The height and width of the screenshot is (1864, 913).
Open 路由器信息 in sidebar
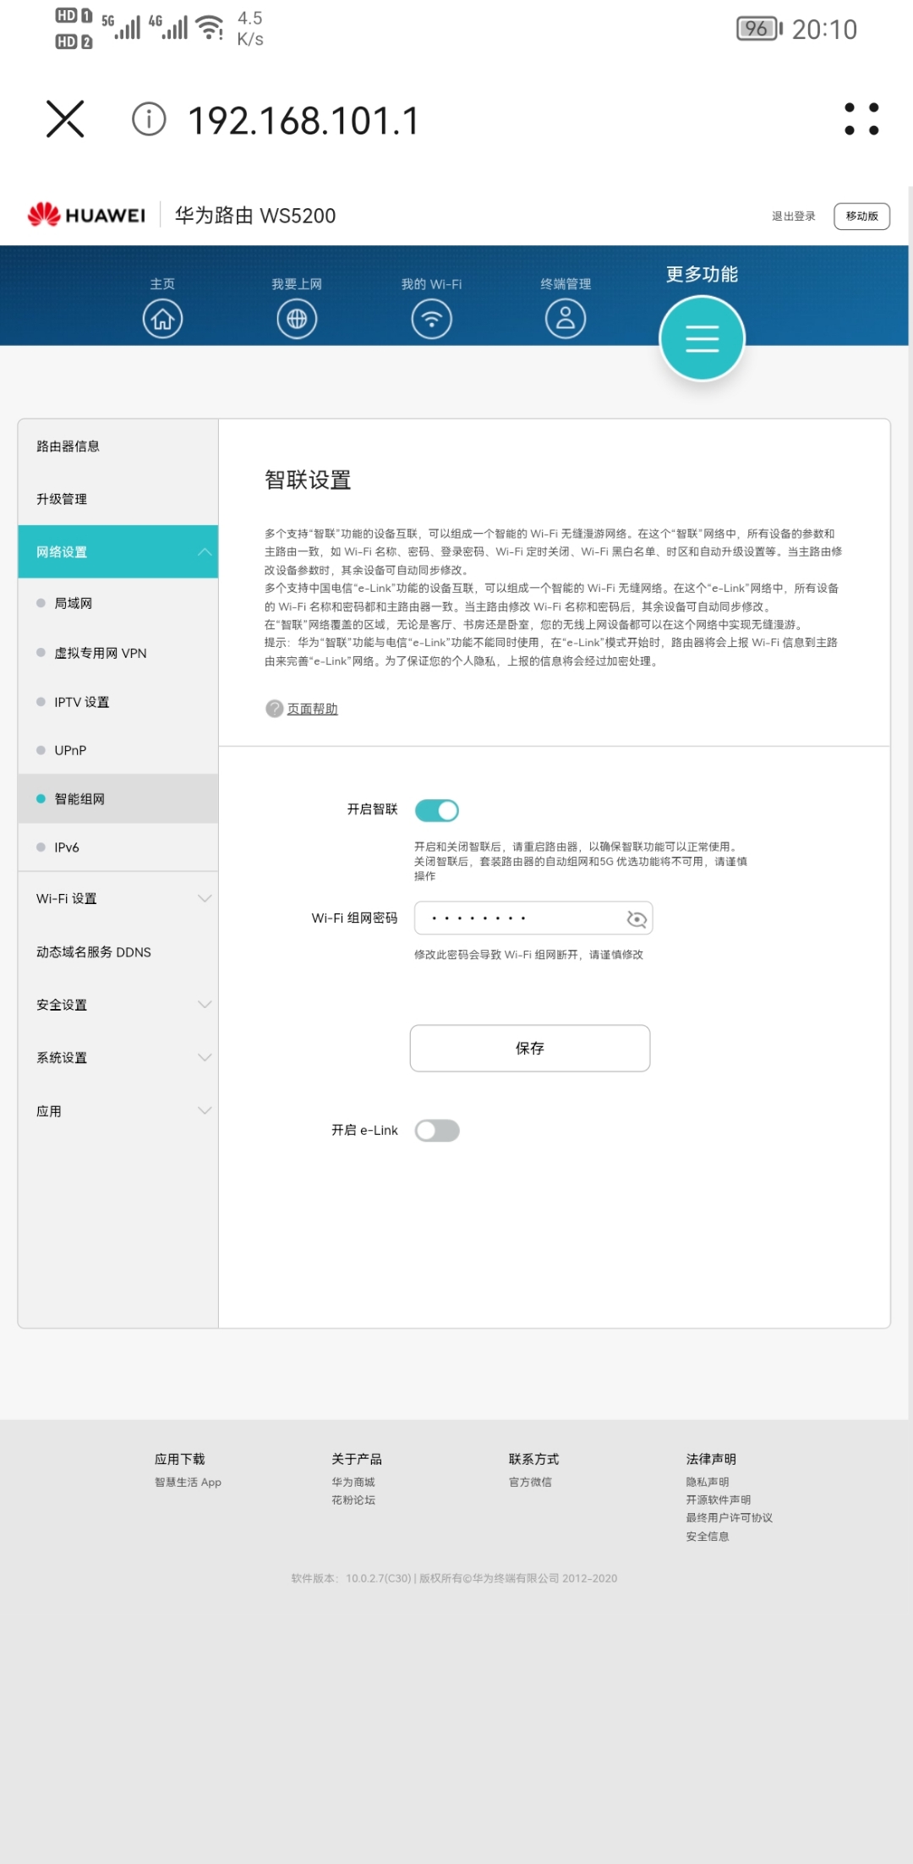click(118, 446)
